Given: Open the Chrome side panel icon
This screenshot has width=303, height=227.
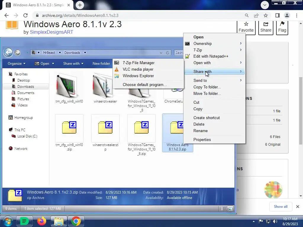Looking at the screenshot, I should tap(277, 15).
